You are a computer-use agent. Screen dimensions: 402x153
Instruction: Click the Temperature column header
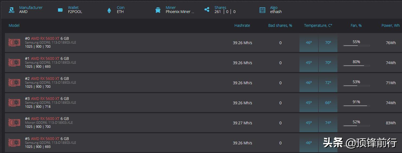pos(318,25)
